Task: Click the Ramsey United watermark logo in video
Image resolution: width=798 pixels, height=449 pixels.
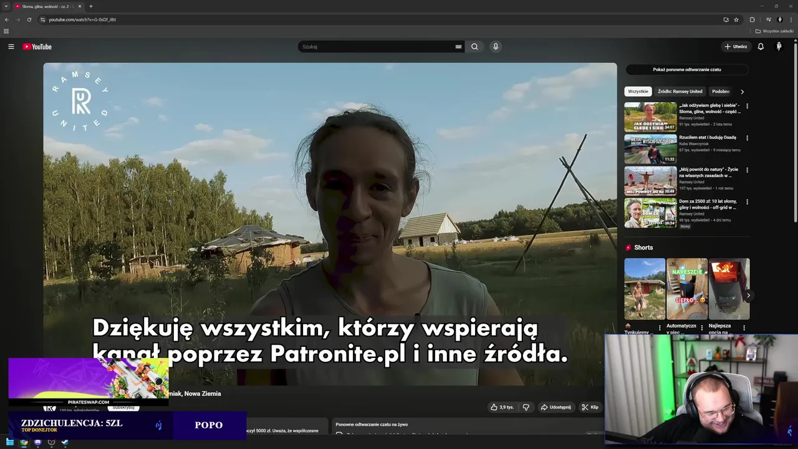Action: click(80, 100)
